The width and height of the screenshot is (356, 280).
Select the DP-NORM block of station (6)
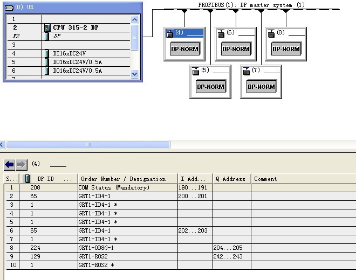(x=236, y=49)
